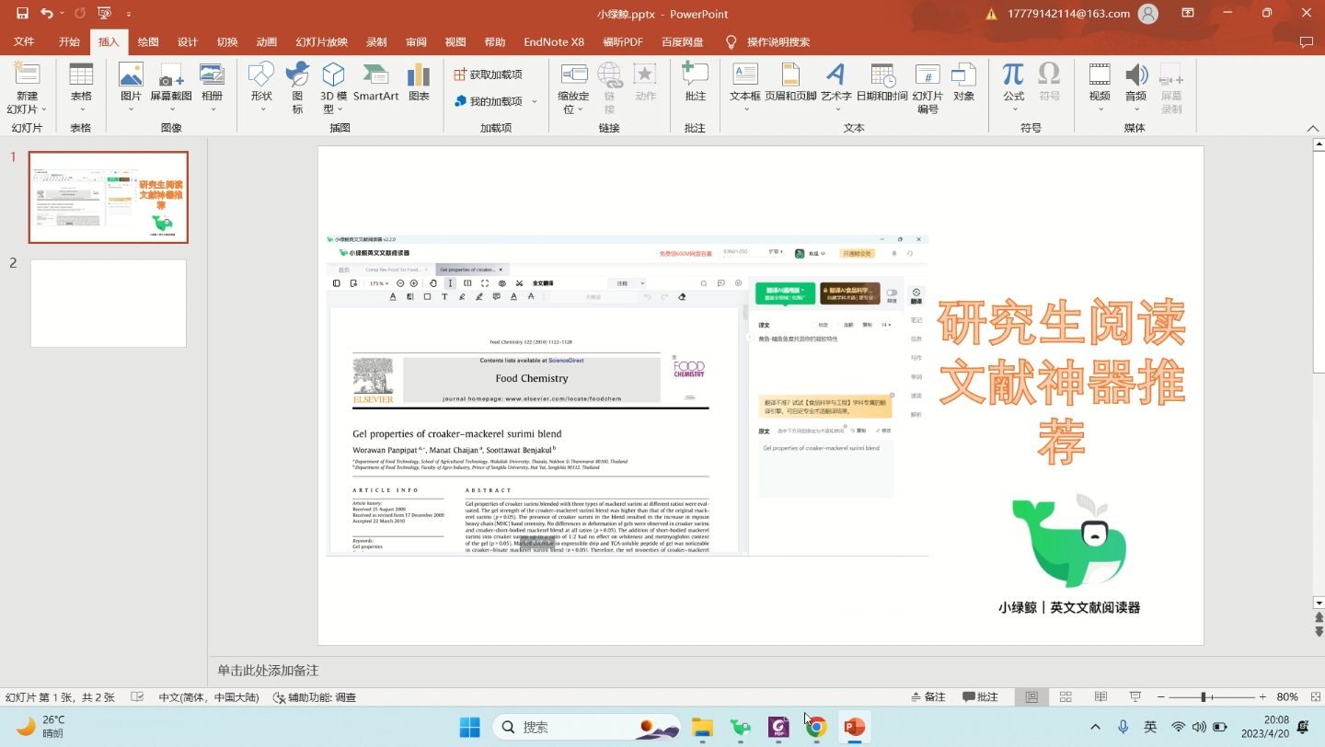Switch to the Draw (绘图) tab
The image size is (1325, 747).
pyautogui.click(x=148, y=42)
